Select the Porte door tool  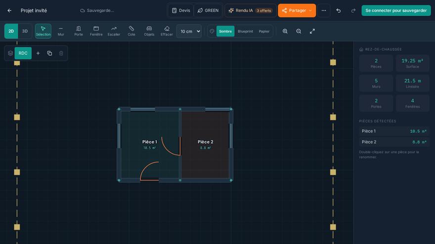point(79,31)
